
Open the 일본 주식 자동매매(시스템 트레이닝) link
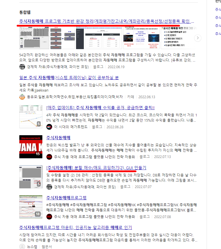click(69, 77)
